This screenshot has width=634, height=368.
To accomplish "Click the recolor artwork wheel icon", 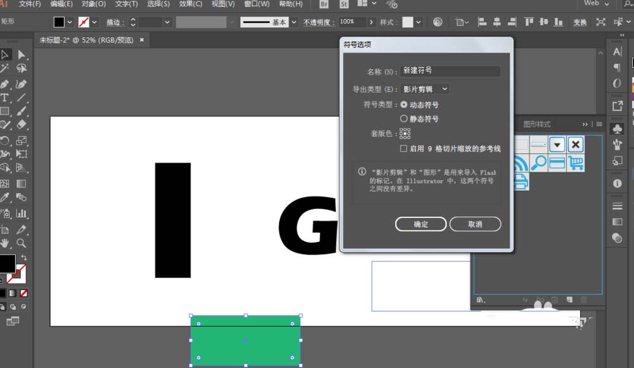I will pyautogui.click(x=437, y=22).
